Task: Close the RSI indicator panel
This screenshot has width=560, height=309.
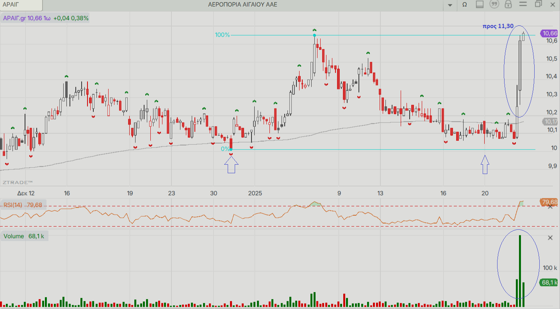Action: (x=550, y=206)
